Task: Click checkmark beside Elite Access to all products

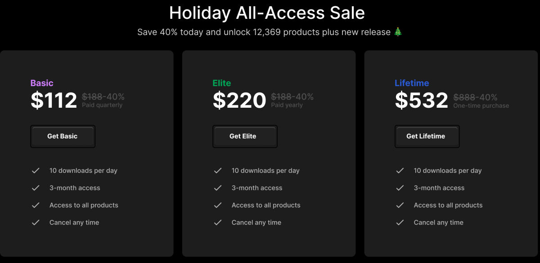Action: [x=218, y=205]
